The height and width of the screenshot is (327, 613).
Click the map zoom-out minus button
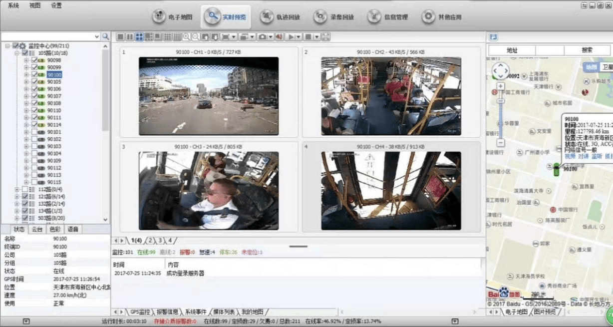[500, 143]
